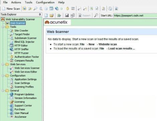
Task: Open the File menu
Action: (x=5, y=2)
